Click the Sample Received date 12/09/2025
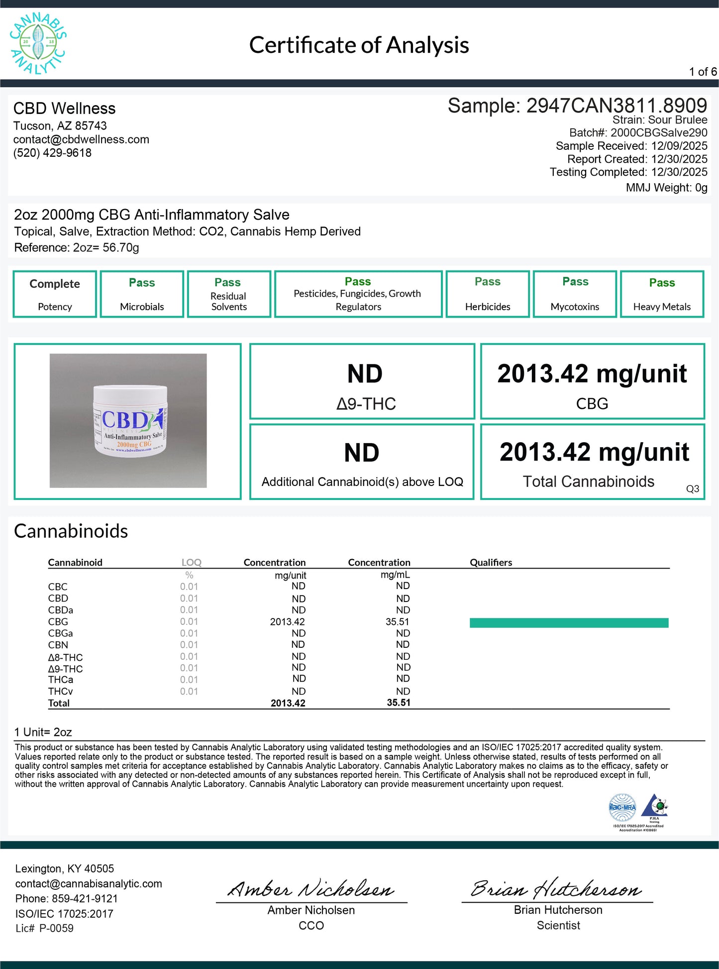The width and height of the screenshot is (719, 969). [679, 146]
